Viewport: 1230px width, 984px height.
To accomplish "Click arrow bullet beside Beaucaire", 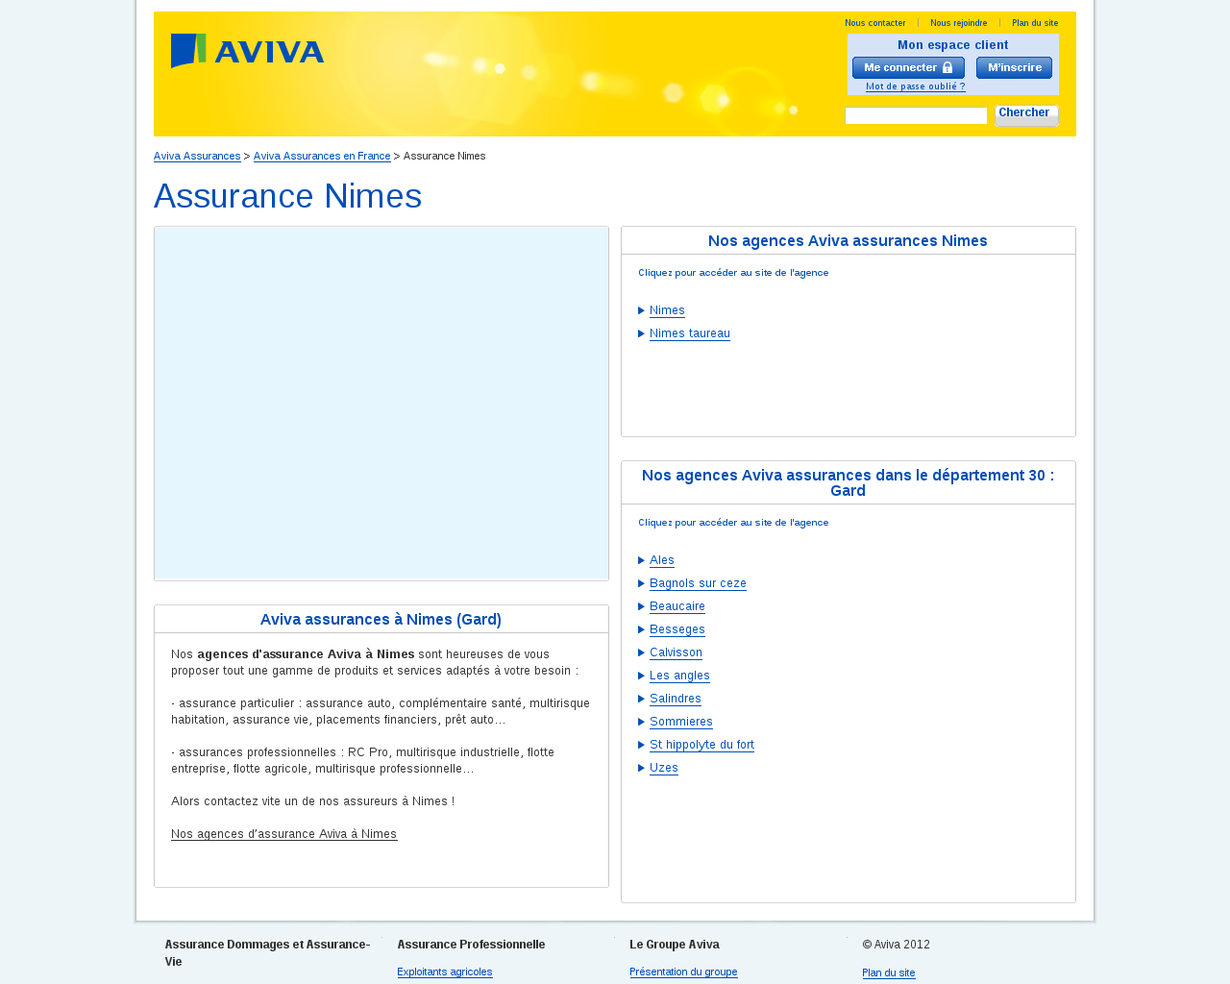I will (x=642, y=606).
